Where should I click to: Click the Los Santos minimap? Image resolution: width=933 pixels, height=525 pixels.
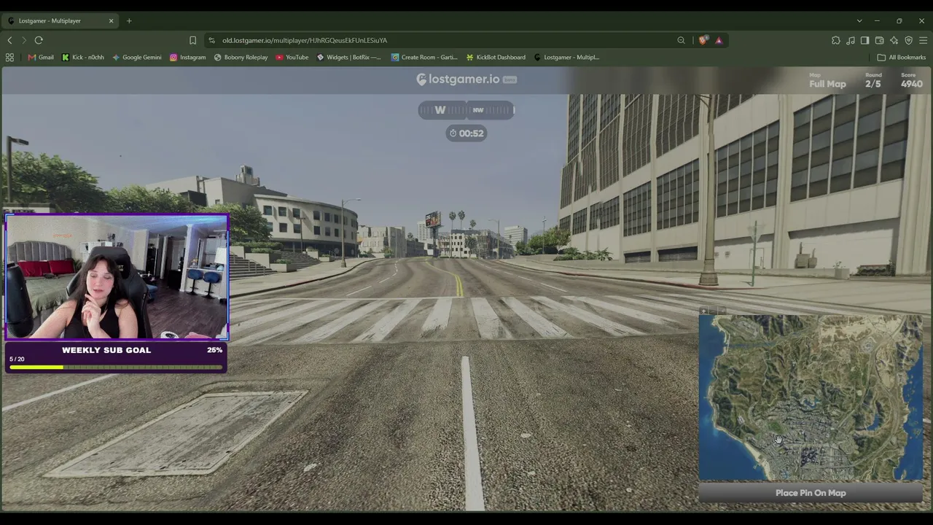(x=811, y=398)
